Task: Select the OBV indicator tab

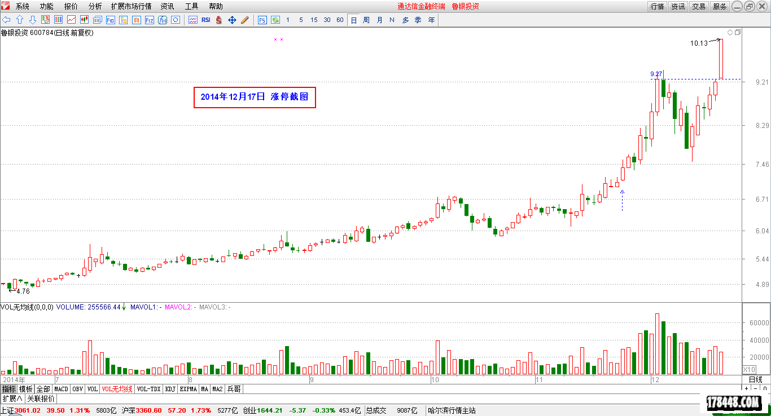Action: [x=78, y=389]
